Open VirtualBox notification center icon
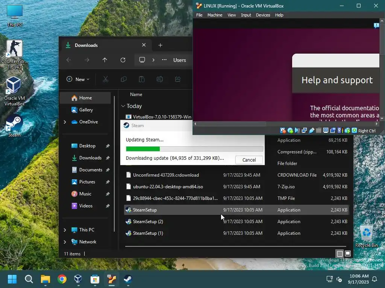This screenshot has width=385, height=288. point(376,25)
